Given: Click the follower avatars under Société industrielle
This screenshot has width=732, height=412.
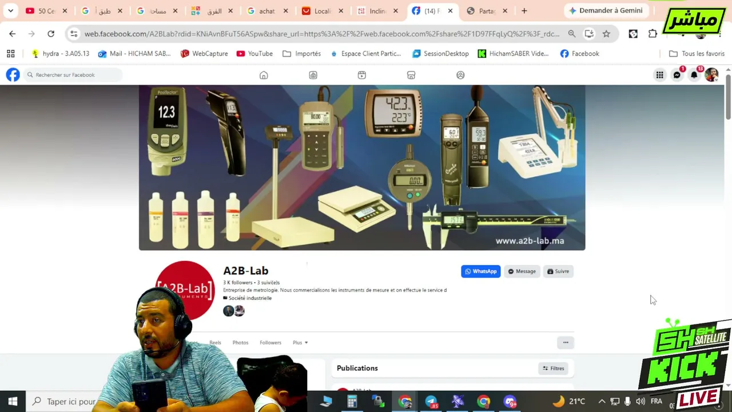Looking at the screenshot, I should (x=233, y=311).
